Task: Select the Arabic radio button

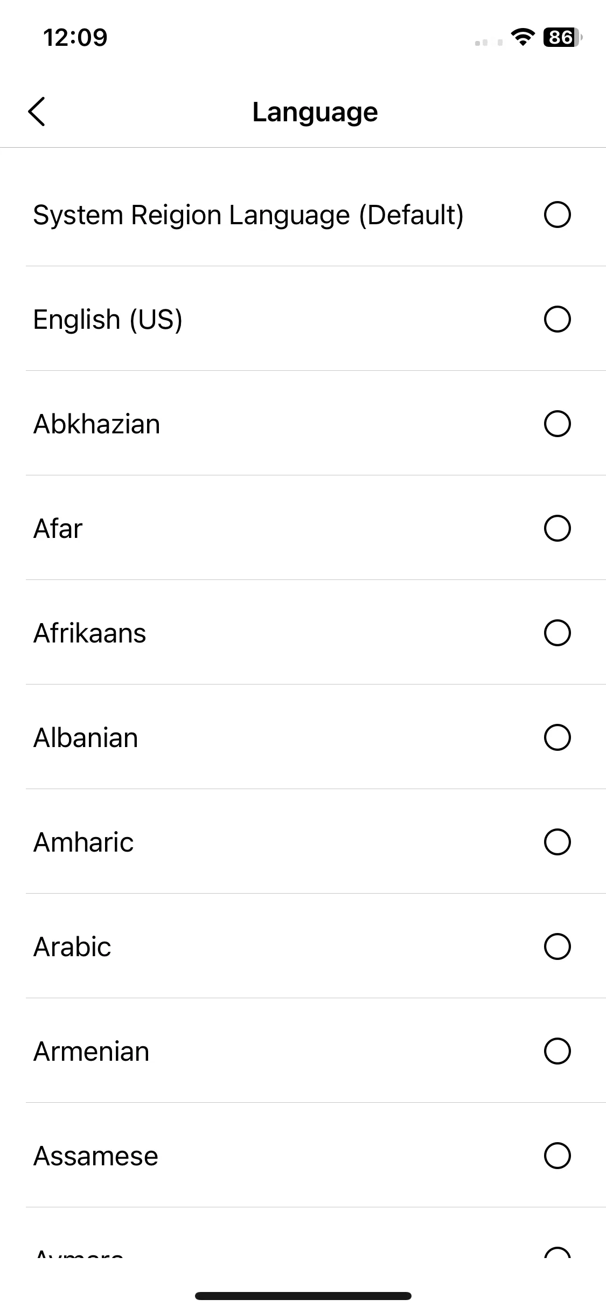Action: (x=557, y=946)
